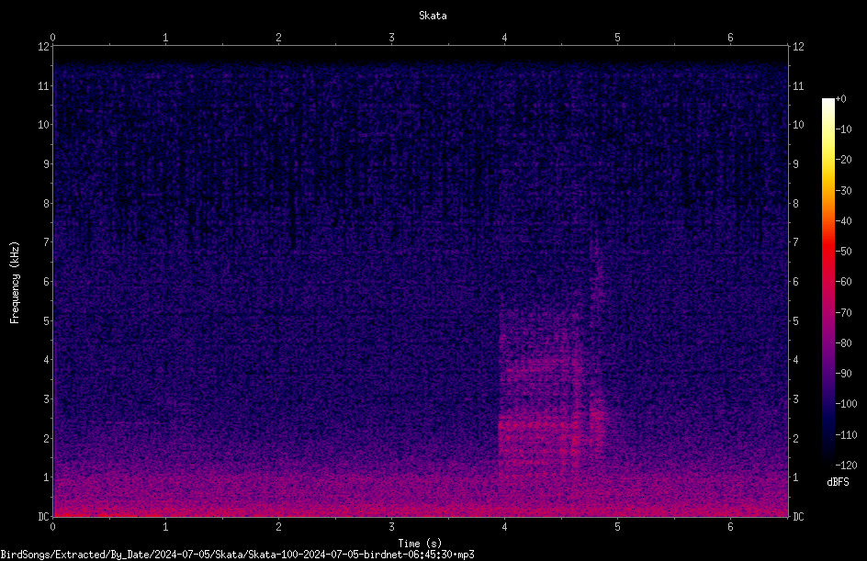Screen dimensions: 867x561
Task: Click the '9' kHz tick on the left axis
Action: coord(47,164)
